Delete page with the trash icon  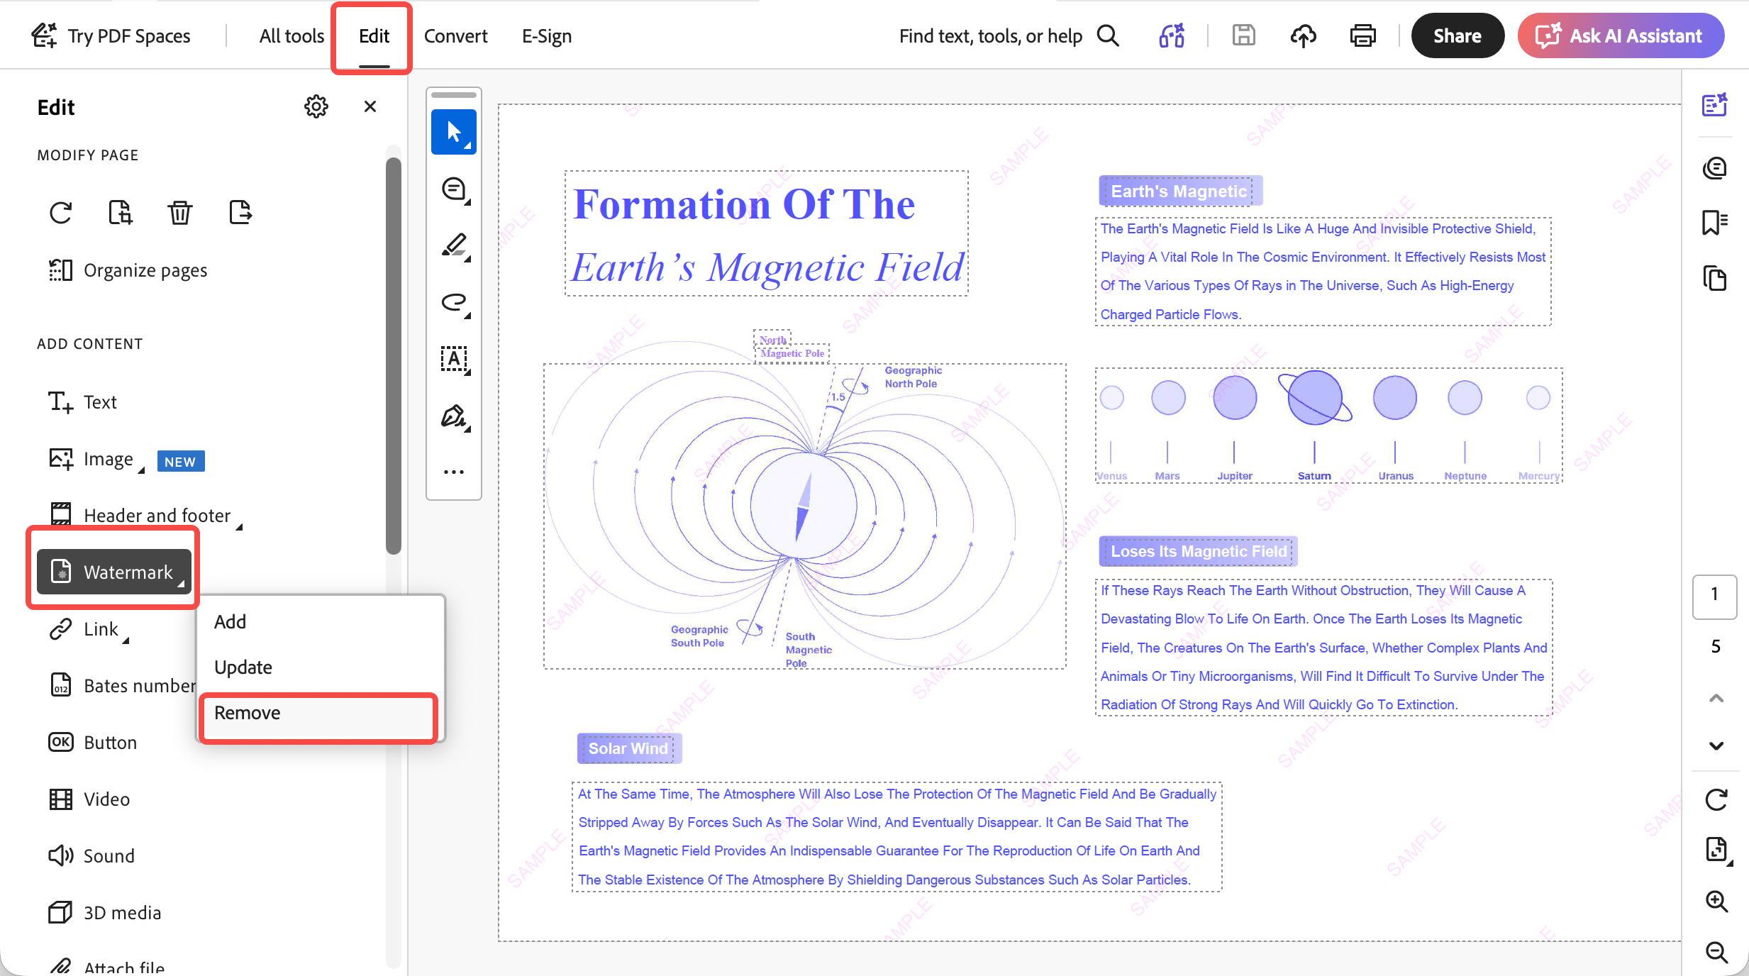point(179,212)
